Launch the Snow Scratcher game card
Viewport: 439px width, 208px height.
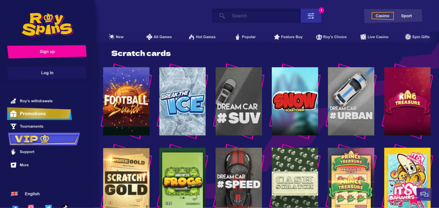295,101
